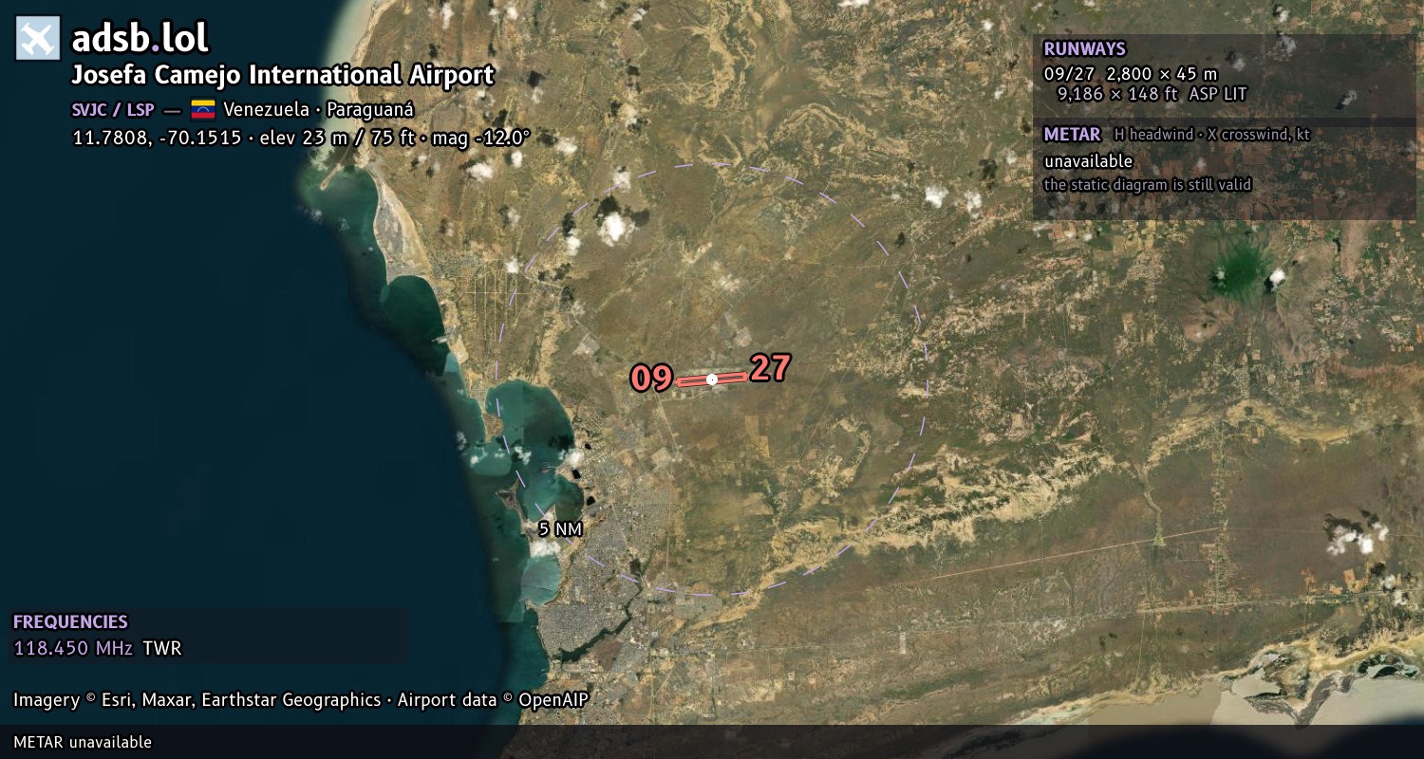Click the SVJC / LSP airport code
Image resolution: width=1424 pixels, height=759 pixels.
(113, 109)
